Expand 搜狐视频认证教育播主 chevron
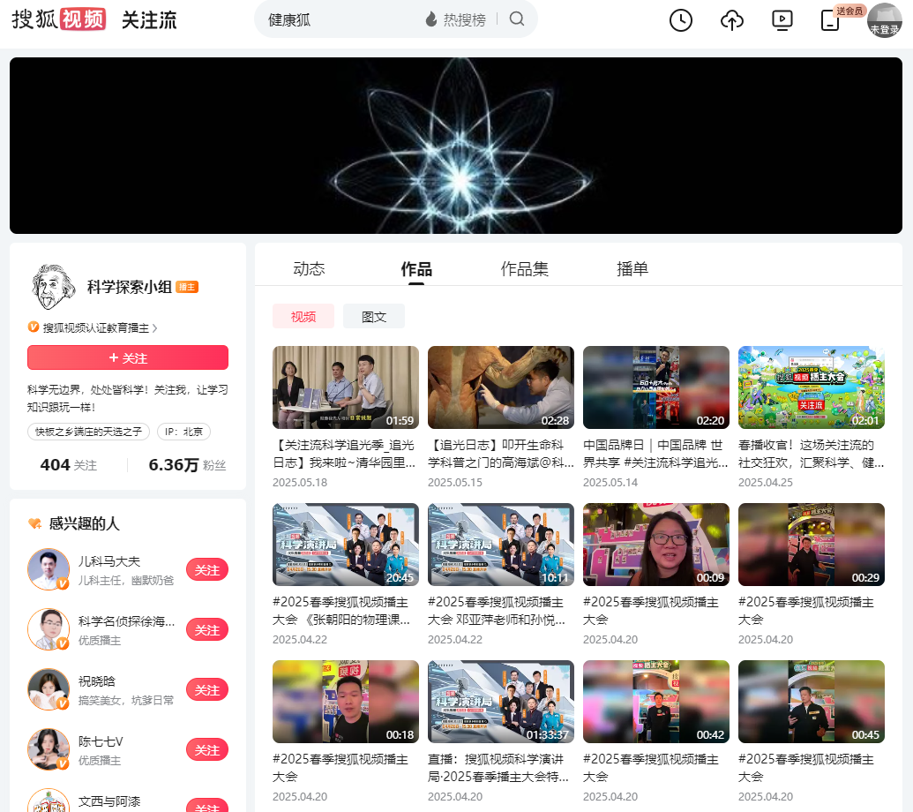 (x=155, y=328)
